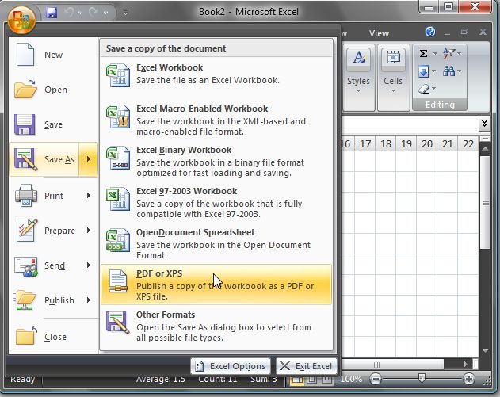The width and height of the screenshot is (500, 397).
Task: Click the Save As menu entry
Action: coord(44,159)
